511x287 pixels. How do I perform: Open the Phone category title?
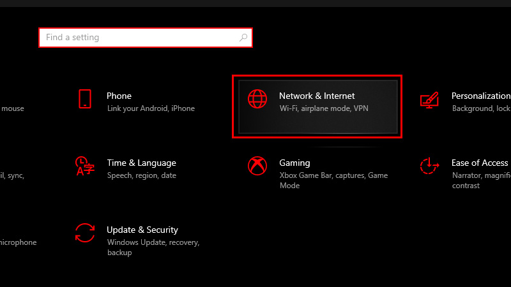pos(119,96)
